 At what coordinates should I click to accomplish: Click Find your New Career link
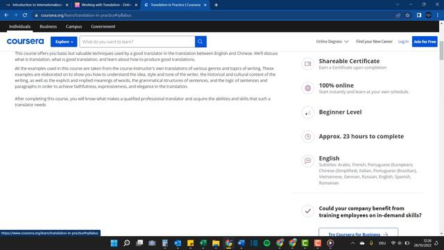[x=374, y=42]
